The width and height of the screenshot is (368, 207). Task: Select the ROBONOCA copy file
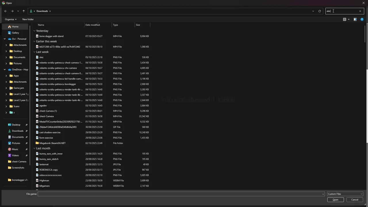tap(49, 170)
